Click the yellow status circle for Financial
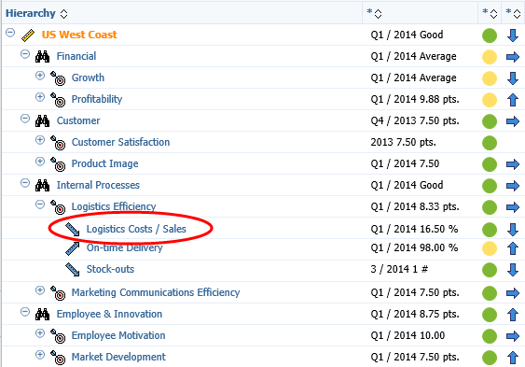 [x=490, y=57]
